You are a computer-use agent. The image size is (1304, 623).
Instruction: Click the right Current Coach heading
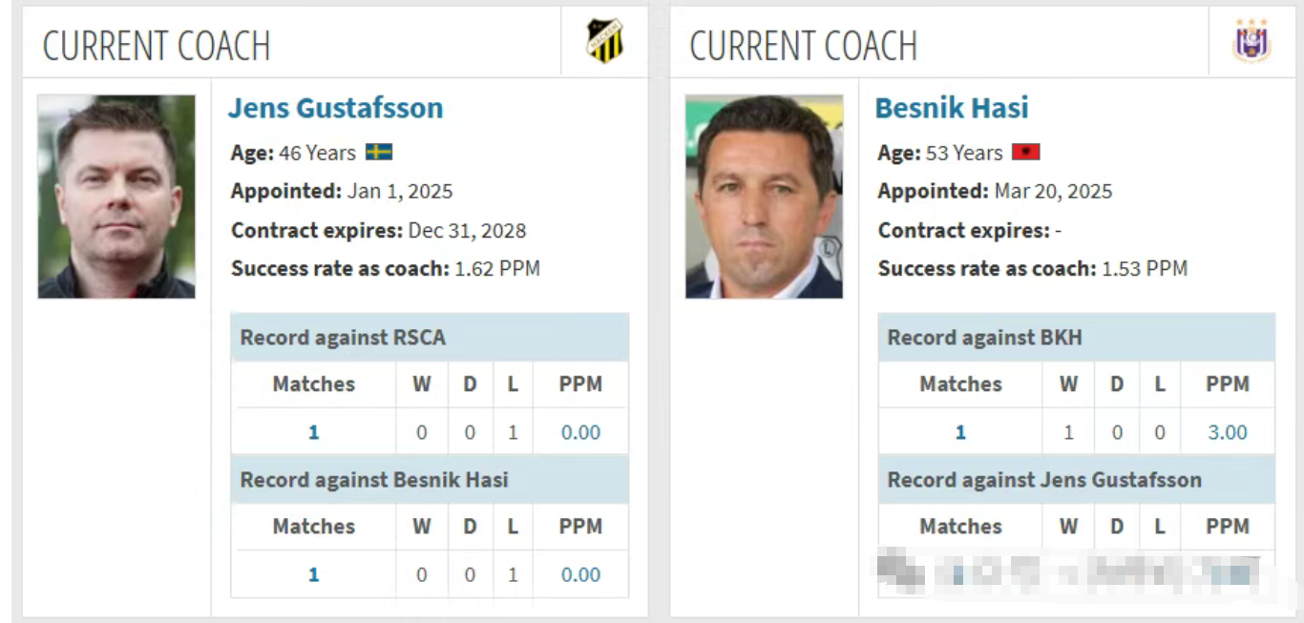click(803, 46)
